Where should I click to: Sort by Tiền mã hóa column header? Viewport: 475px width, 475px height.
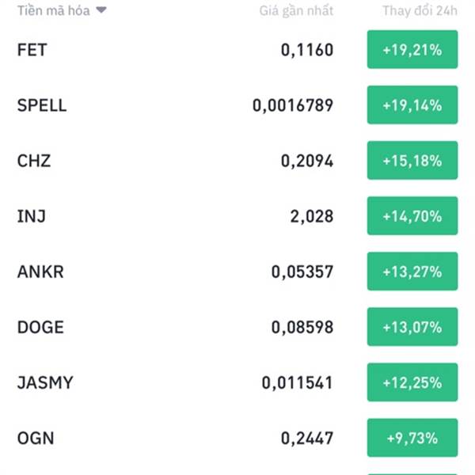pyautogui.click(x=54, y=11)
